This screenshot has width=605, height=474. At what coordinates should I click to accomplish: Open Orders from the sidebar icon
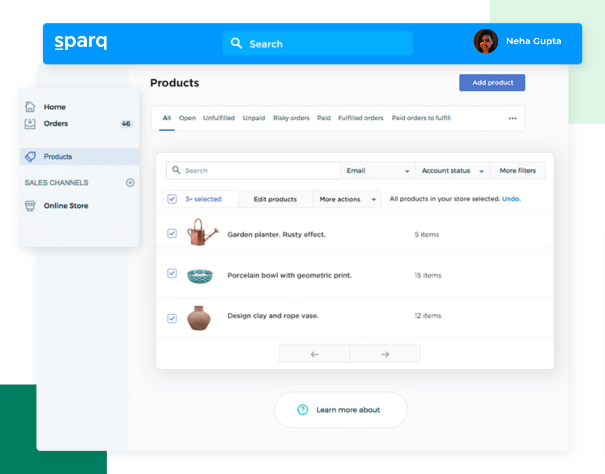pyautogui.click(x=30, y=124)
